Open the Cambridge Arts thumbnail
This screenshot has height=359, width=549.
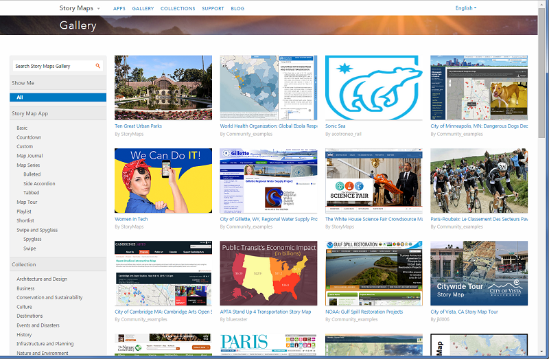(163, 273)
